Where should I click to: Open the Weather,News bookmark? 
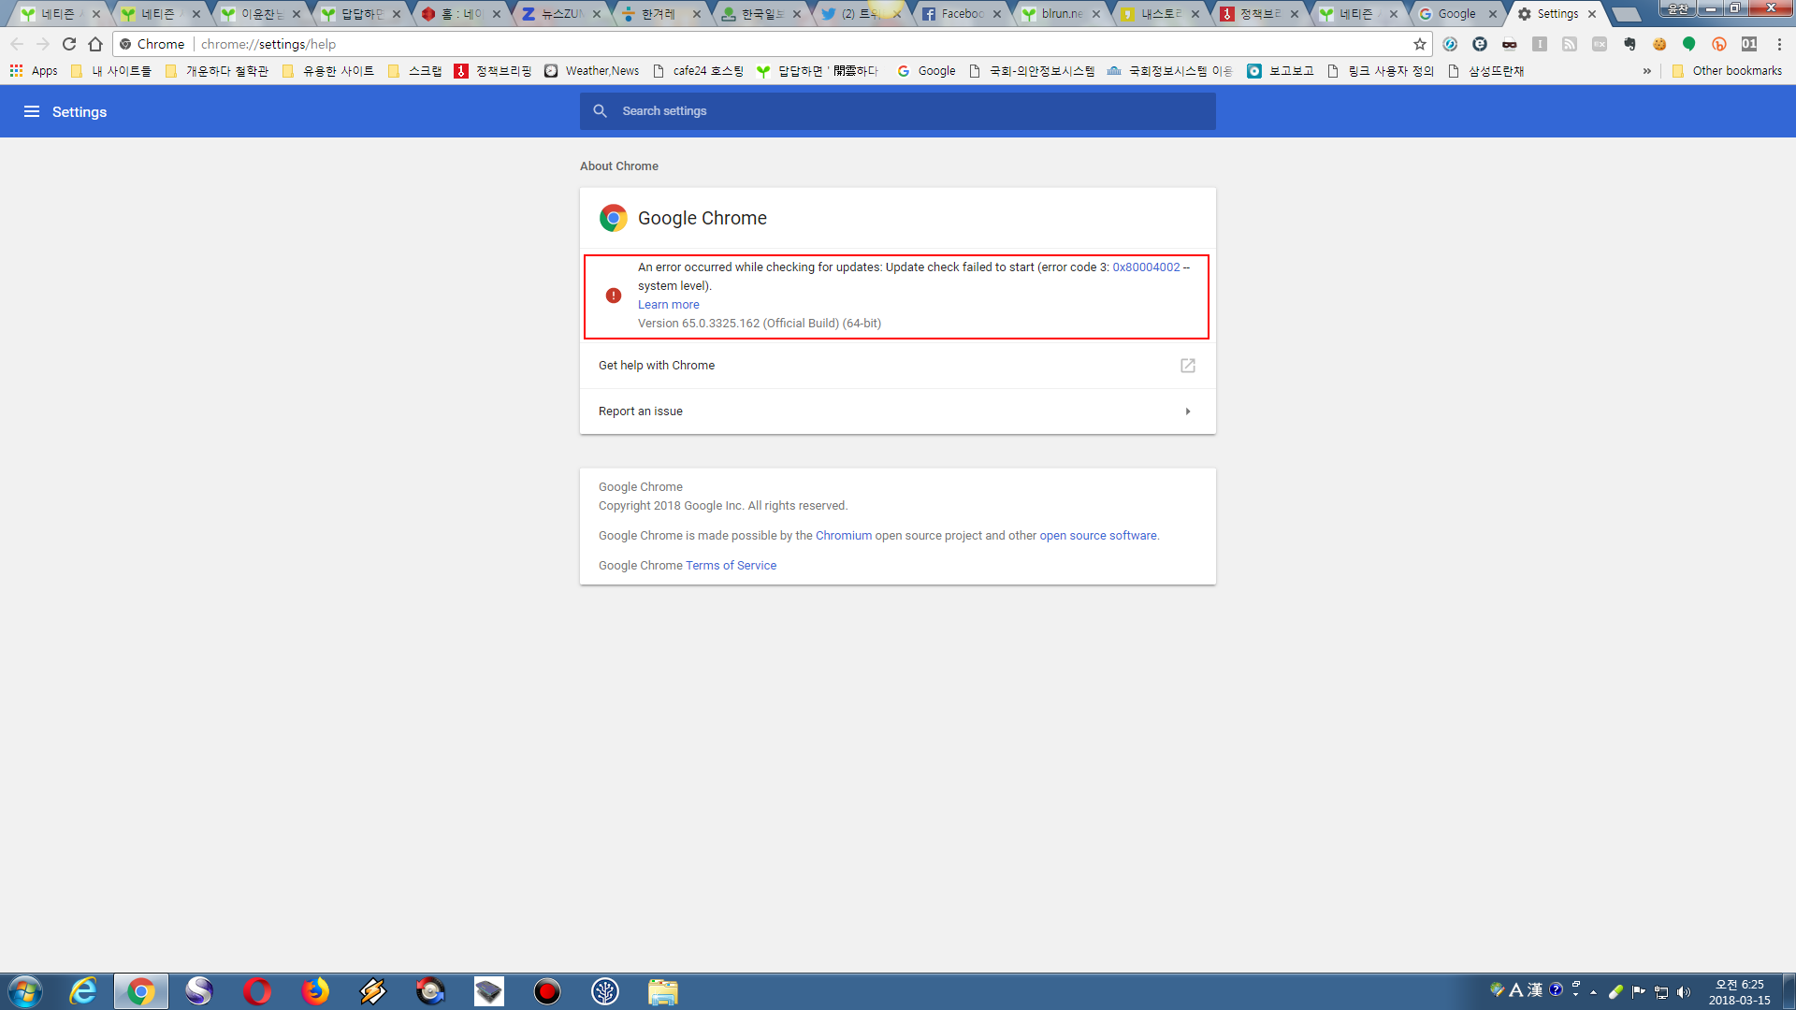(592, 71)
